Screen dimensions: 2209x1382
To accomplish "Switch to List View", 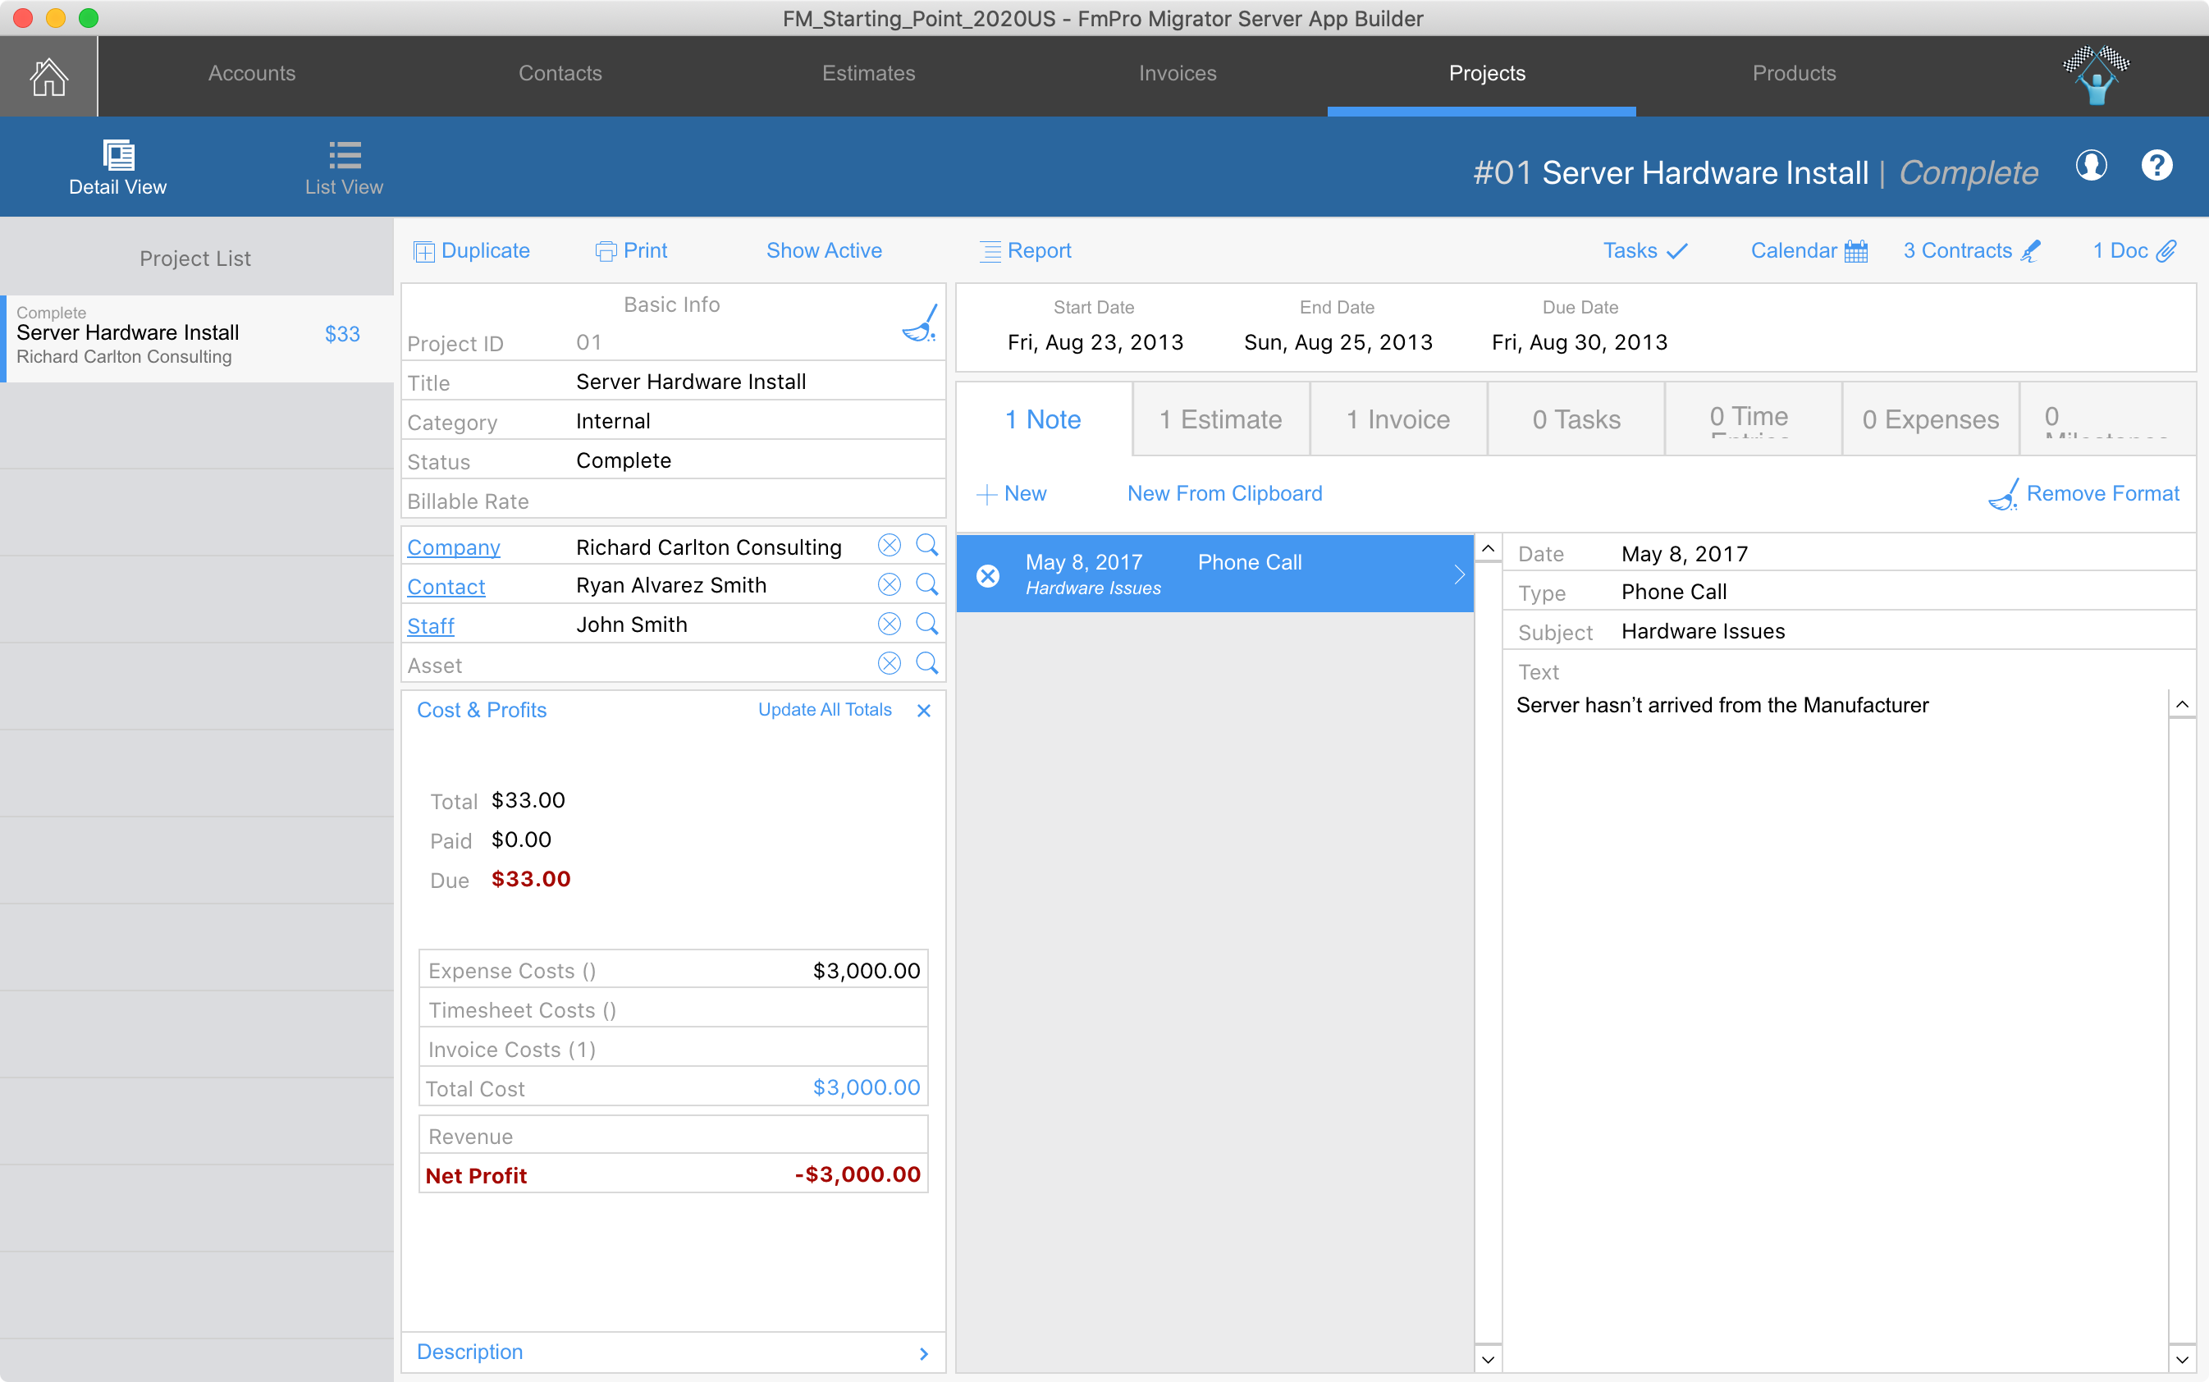I will click(x=344, y=168).
